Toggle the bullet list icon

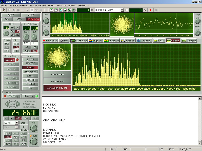(46, 10)
